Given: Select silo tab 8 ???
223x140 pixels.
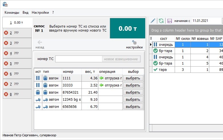Looking at the screenshot, I should pos(17,94).
